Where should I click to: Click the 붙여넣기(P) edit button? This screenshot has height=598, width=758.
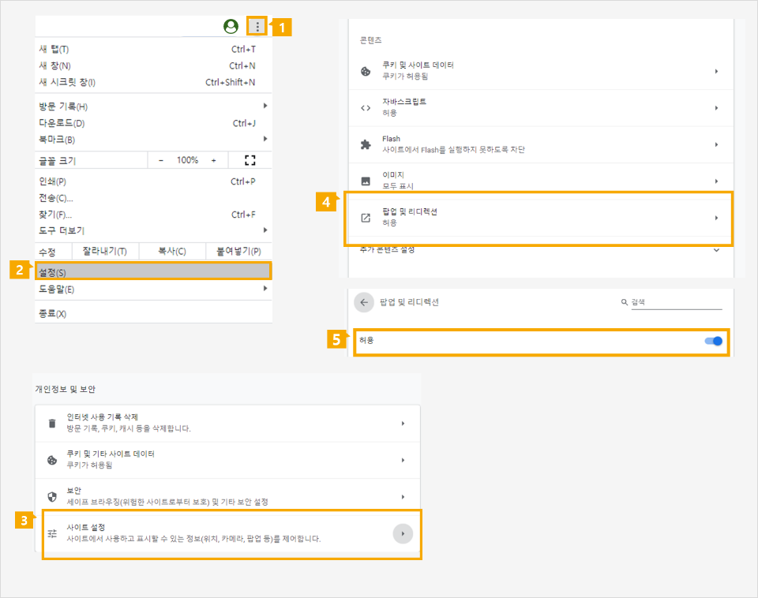tap(233, 252)
